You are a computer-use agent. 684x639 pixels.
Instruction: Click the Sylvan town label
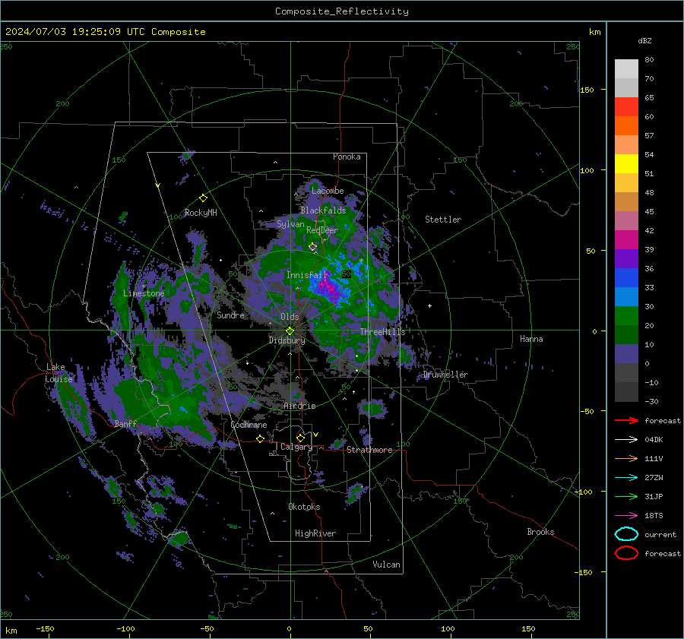pyautogui.click(x=290, y=224)
